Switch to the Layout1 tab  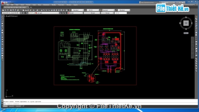tap(12, 106)
